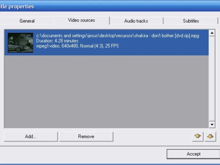The width and height of the screenshot is (220, 165).
Task: Click the mpeg1video 640x480 format line
Action: coord(78,46)
